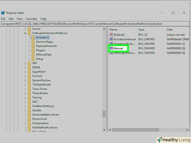Select the Svchost folder icon

click(x=29, y=76)
